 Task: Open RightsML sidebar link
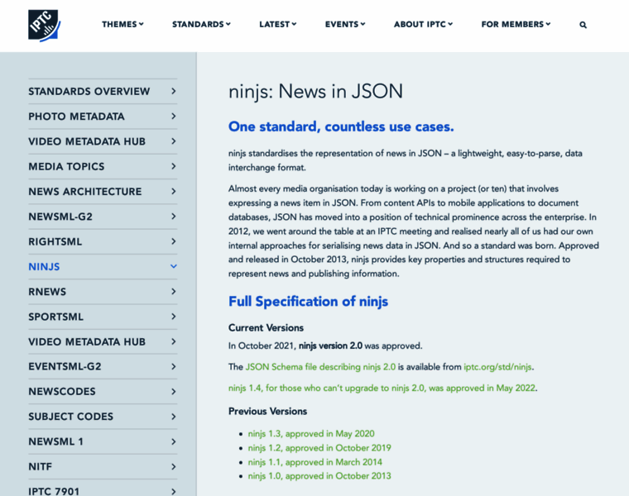pyautogui.click(x=55, y=241)
